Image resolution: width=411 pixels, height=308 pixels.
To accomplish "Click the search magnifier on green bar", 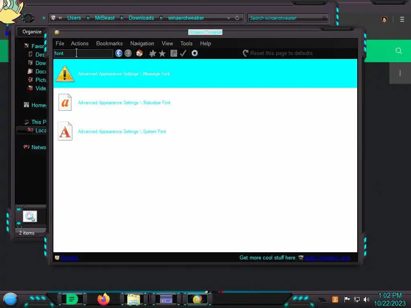I will (x=399, y=51).
